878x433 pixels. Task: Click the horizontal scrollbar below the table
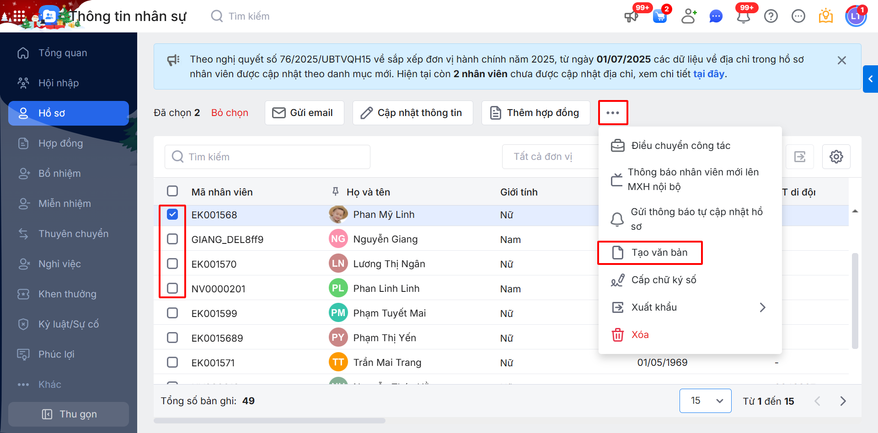(x=269, y=421)
